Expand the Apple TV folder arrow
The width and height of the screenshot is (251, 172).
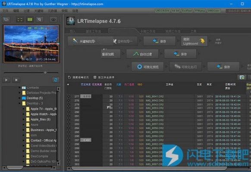tap(24, 109)
